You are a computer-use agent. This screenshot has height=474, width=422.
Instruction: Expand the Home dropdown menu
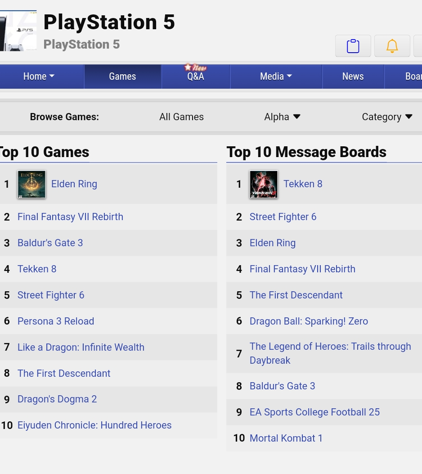click(39, 76)
